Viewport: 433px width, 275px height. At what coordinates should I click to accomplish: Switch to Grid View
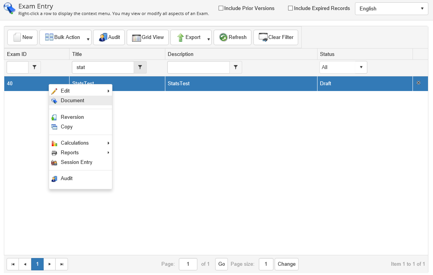tap(148, 37)
